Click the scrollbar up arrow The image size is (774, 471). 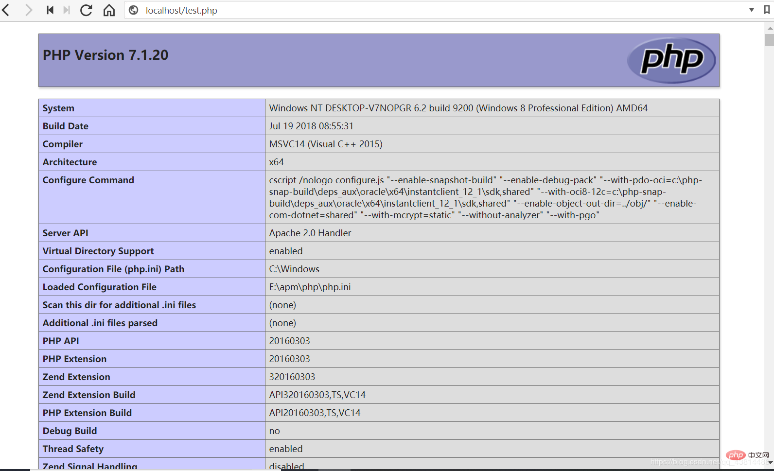click(x=770, y=28)
